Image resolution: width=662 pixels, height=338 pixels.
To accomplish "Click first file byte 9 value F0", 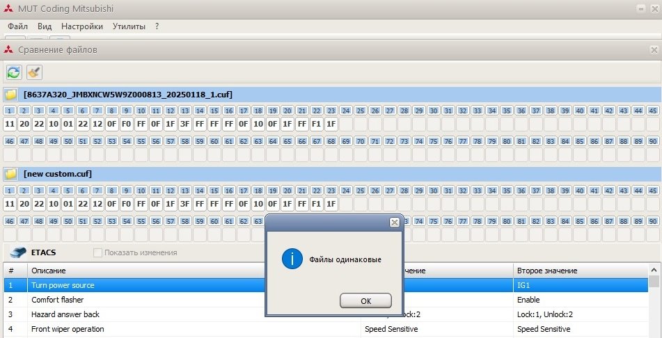I will coord(126,124).
